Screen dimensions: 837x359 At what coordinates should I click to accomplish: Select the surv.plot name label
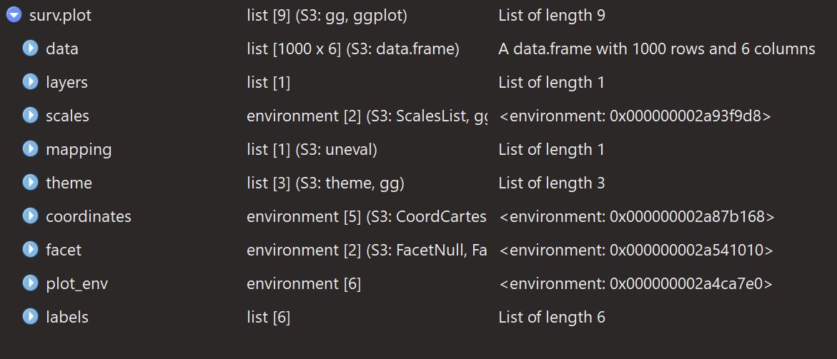click(60, 15)
